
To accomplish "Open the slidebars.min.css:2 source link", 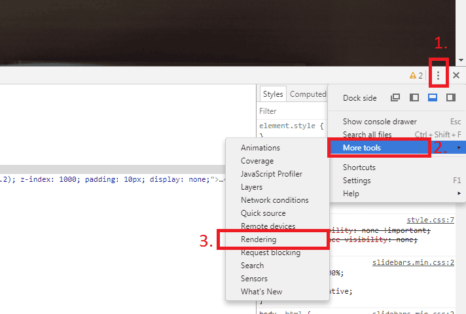I will [413, 262].
